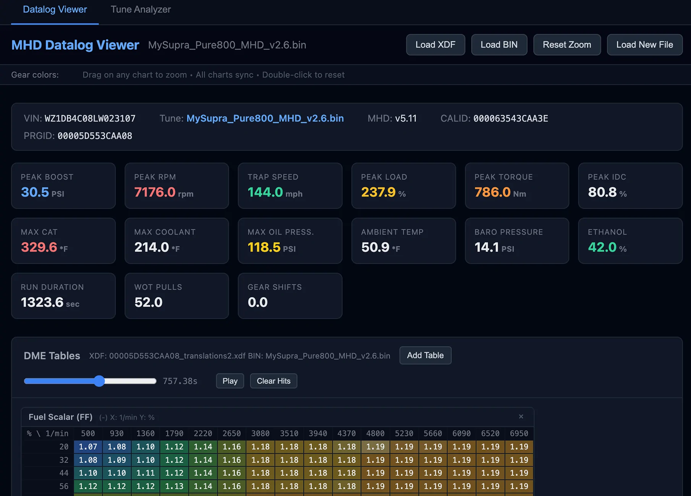
Task: Click the Gear colors label
Action: [x=35, y=75]
